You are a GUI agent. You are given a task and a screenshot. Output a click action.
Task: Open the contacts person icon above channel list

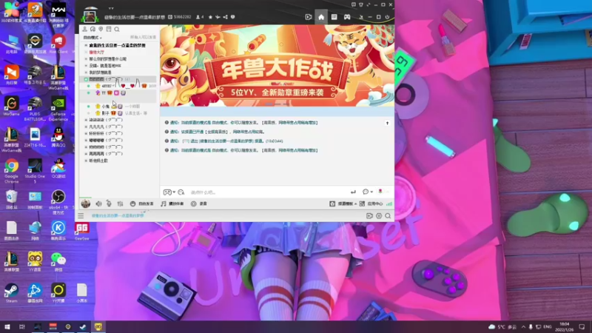(x=84, y=29)
